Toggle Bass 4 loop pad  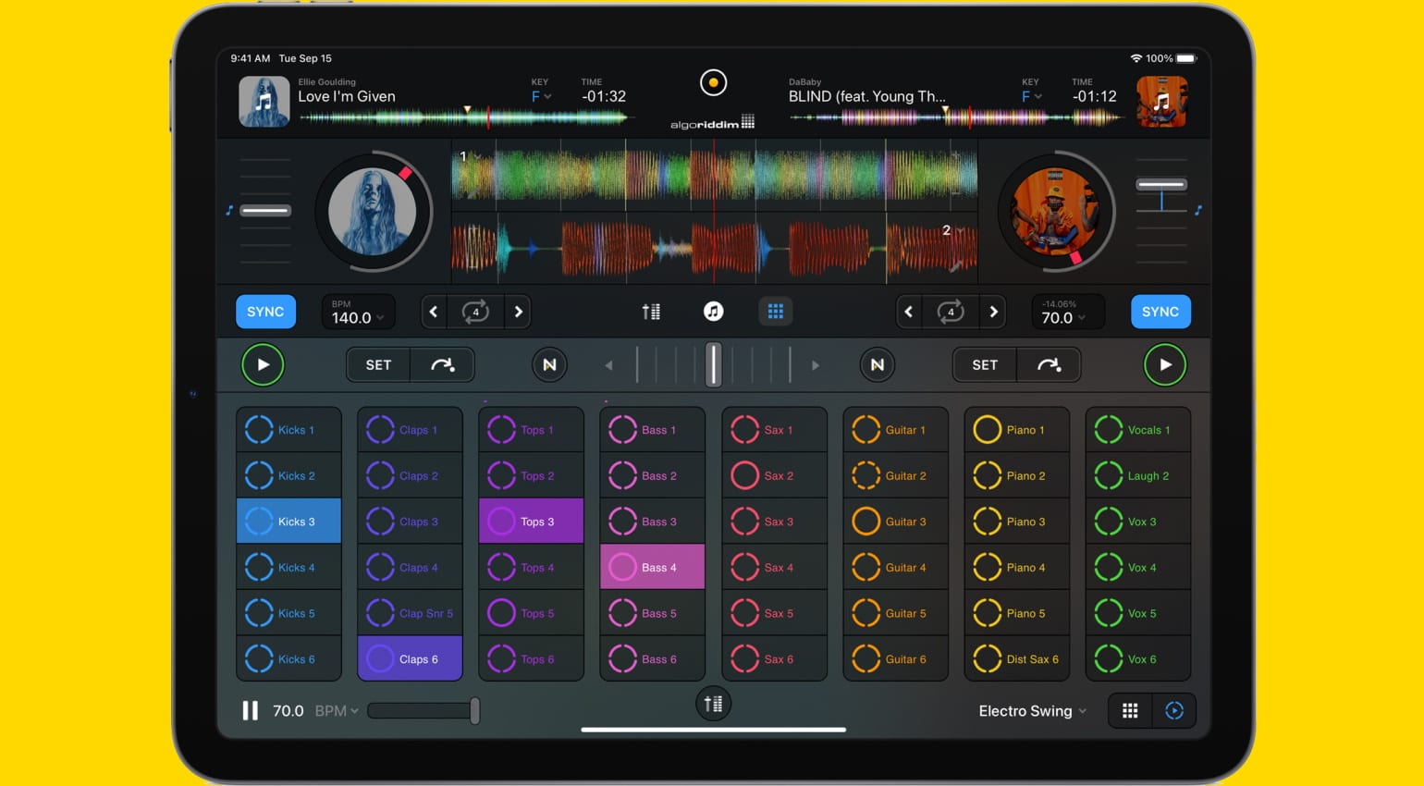[x=652, y=567]
